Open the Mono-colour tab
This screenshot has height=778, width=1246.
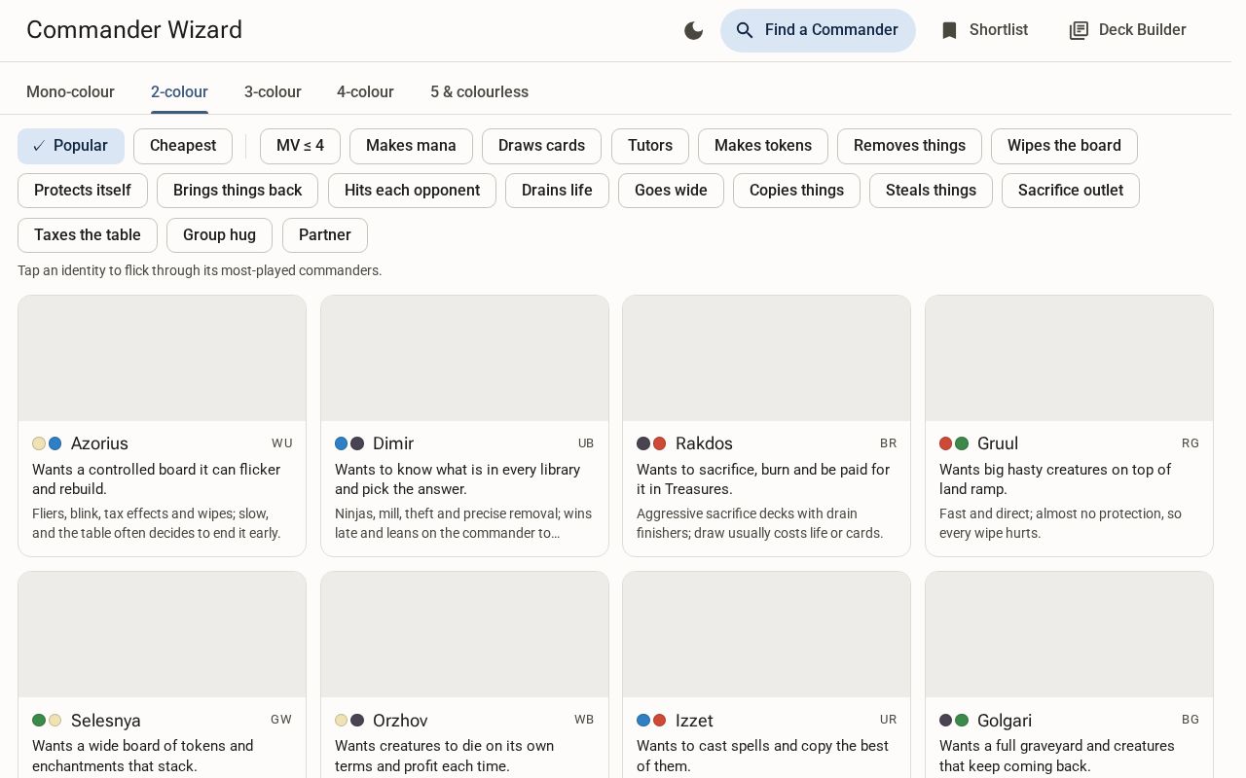[70, 91]
